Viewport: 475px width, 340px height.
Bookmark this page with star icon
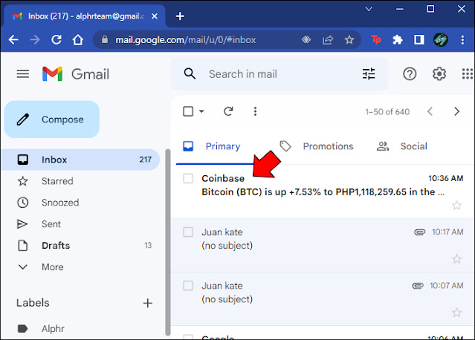(349, 39)
